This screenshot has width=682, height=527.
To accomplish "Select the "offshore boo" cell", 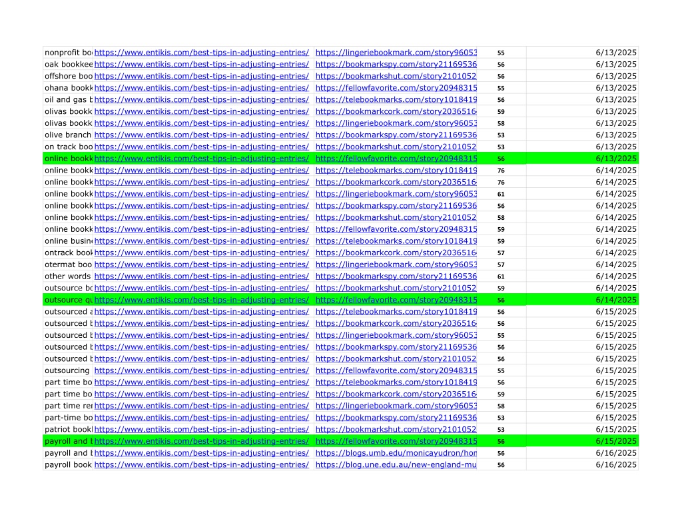I will [69, 76].
